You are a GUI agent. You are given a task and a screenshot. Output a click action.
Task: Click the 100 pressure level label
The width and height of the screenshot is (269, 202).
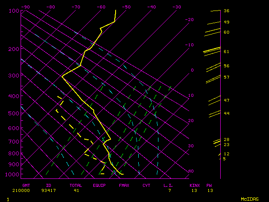pos(13,11)
